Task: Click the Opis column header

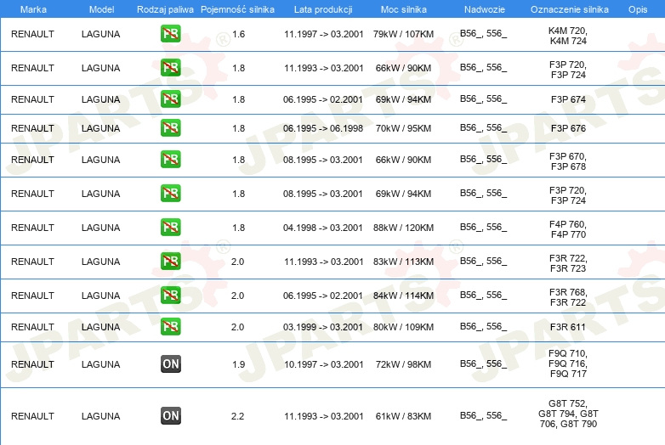Action: pyautogui.click(x=638, y=9)
